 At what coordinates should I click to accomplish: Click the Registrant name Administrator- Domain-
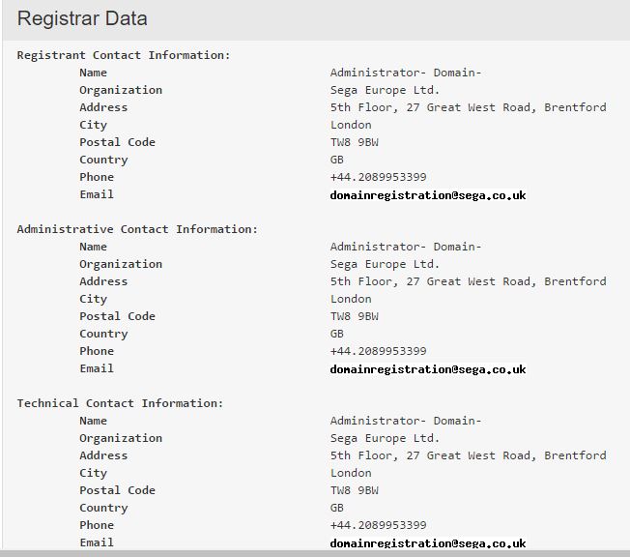pos(406,73)
